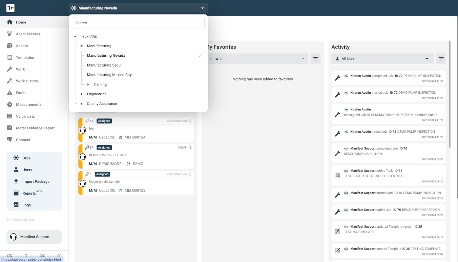Viewport: 458px width, 262px height.
Task: Click the TaqT logo in the top bar
Action: pos(10,8)
